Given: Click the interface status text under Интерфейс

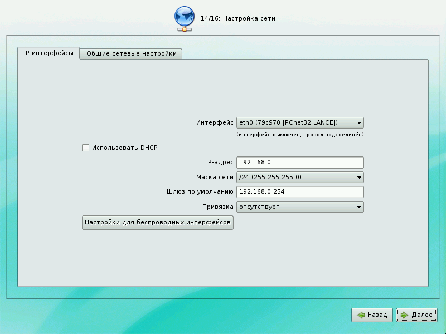Looking at the screenshot, I should [300, 135].
